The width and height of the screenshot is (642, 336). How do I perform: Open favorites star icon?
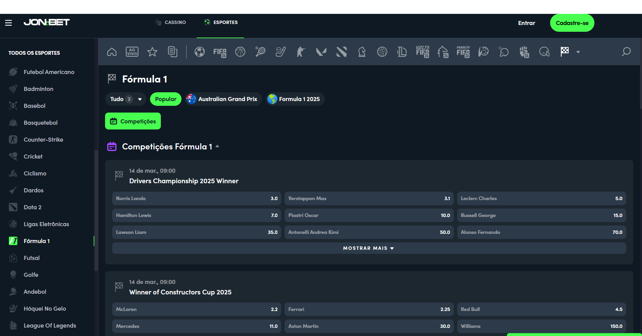(152, 52)
